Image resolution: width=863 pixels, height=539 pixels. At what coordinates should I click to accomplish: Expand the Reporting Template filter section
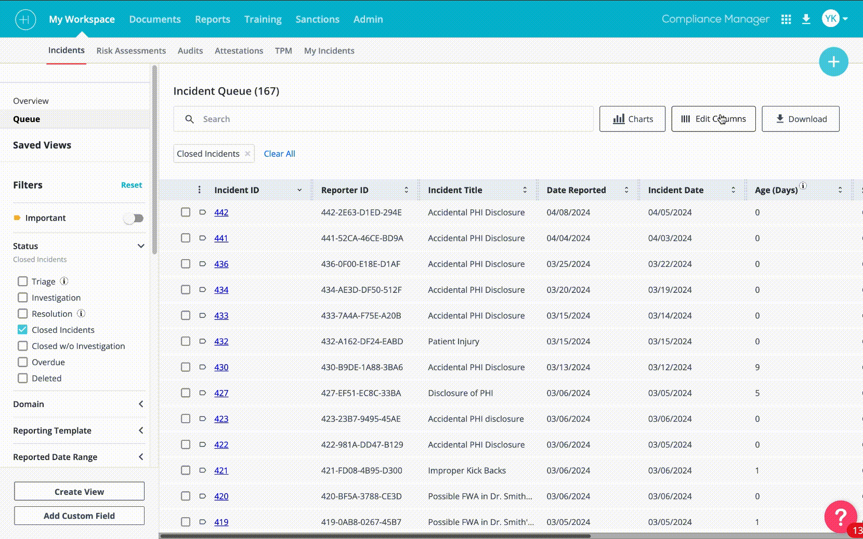[x=141, y=430]
